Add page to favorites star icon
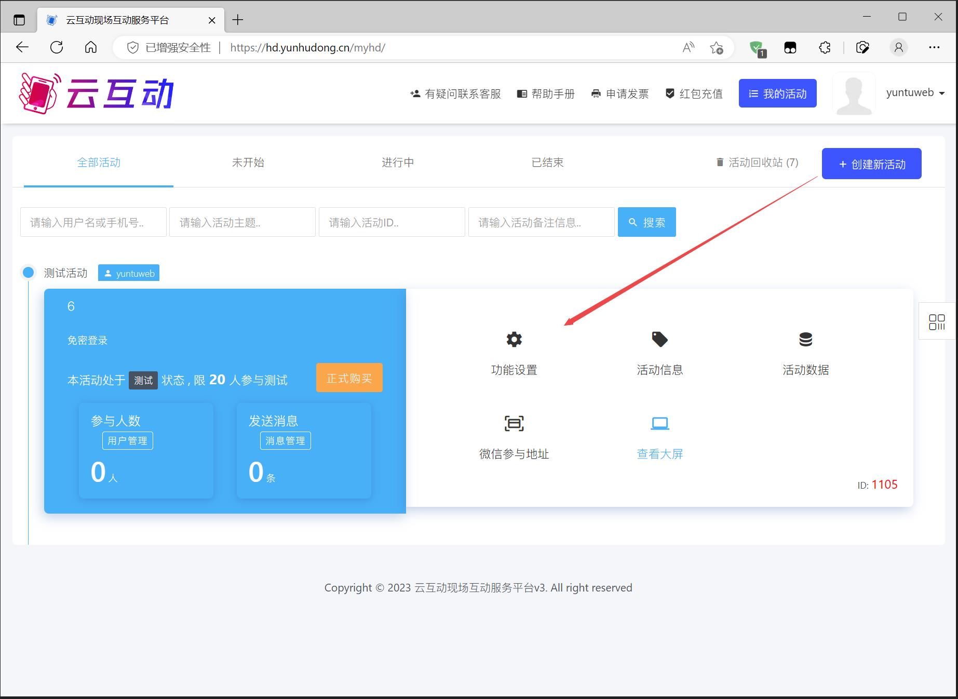 pyautogui.click(x=717, y=48)
